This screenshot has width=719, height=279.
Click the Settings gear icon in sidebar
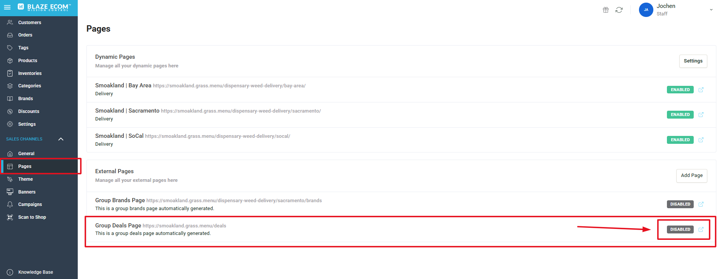coord(10,124)
